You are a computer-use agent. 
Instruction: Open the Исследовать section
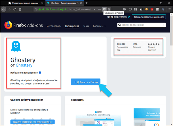[54, 26]
